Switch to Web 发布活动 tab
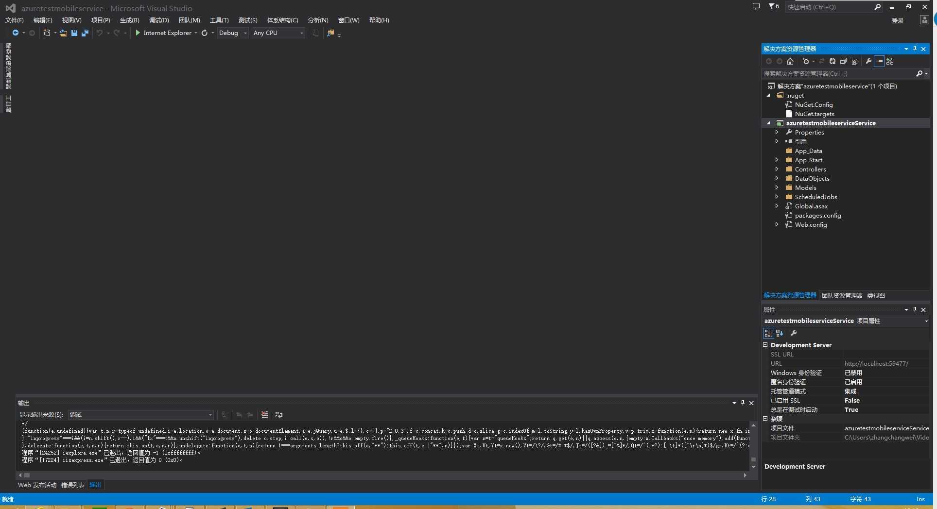 click(x=37, y=485)
